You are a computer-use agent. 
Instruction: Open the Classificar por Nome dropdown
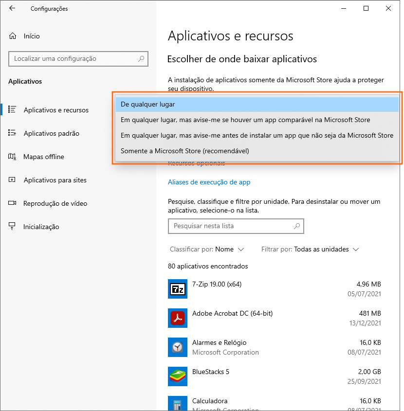point(208,249)
